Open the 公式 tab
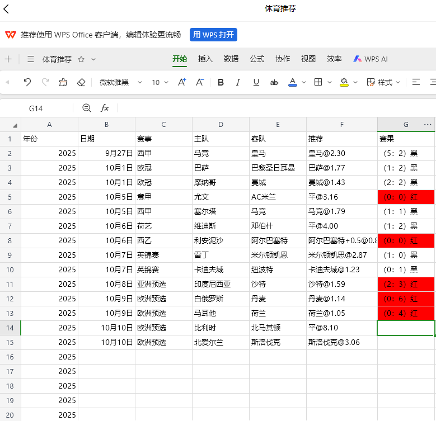The height and width of the screenshot is (421, 436). point(257,59)
